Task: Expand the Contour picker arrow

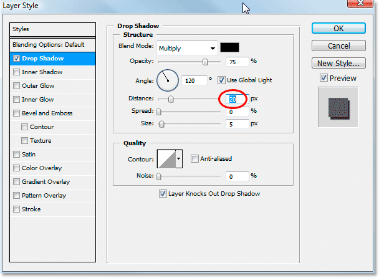Action: pyautogui.click(x=180, y=159)
